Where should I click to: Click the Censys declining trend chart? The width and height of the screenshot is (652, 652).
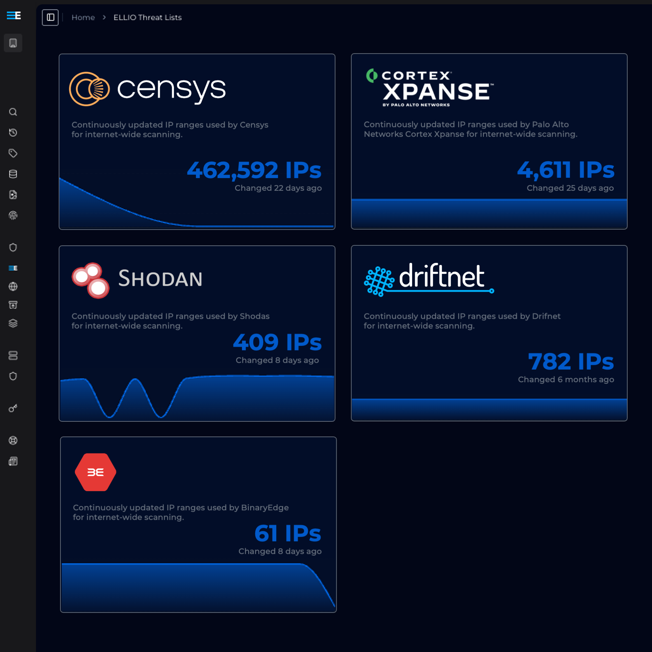(x=197, y=203)
